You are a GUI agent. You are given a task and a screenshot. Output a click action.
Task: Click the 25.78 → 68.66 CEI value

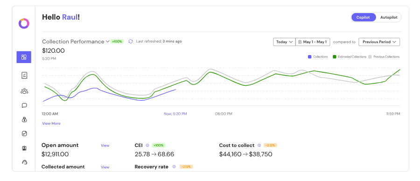154,154
